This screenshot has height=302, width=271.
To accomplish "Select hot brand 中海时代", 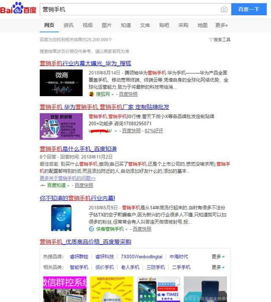I will (x=179, y=257).
